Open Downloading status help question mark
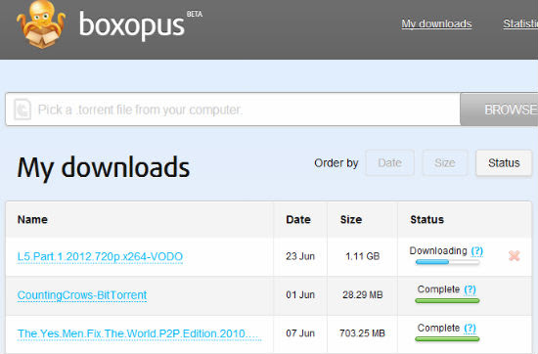 click(476, 251)
